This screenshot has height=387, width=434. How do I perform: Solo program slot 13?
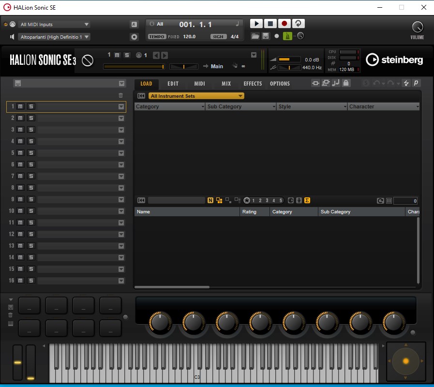coord(31,246)
